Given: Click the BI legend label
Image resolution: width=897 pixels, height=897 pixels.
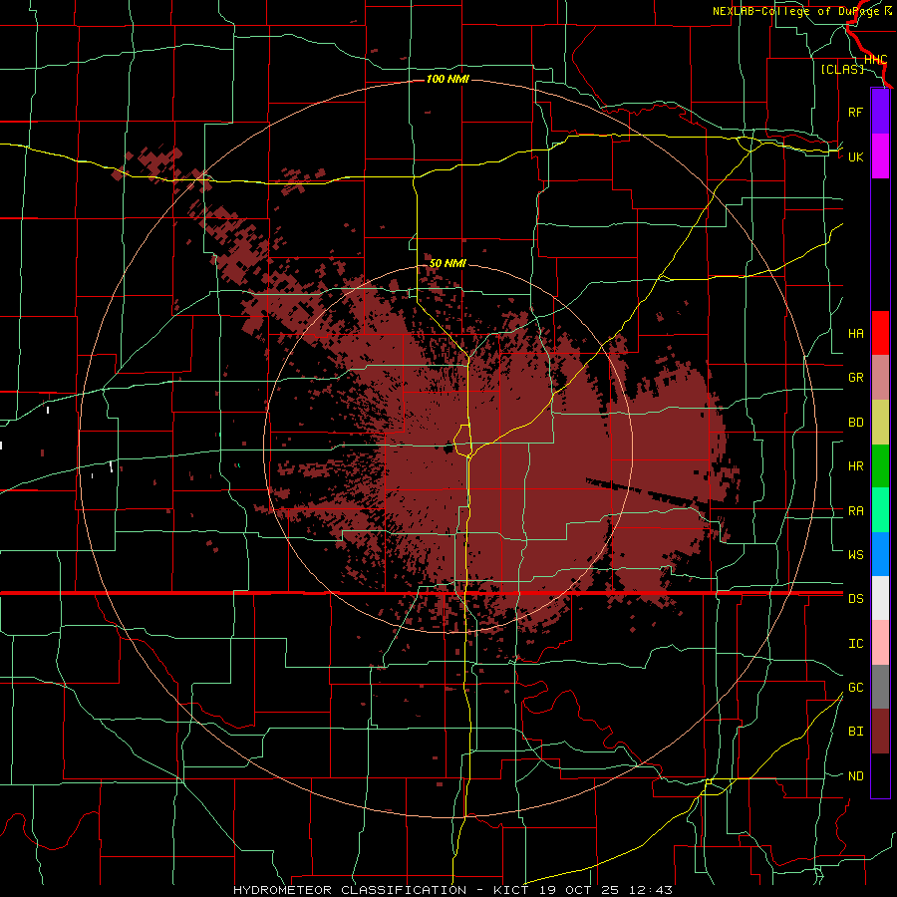Looking at the screenshot, I should tap(855, 732).
